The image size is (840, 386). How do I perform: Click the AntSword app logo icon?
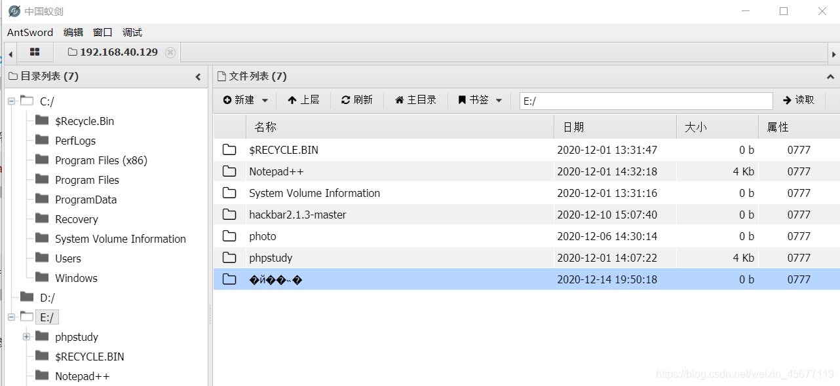click(x=14, y=11)
